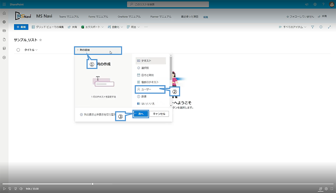
Task: Click the キャンセル button
Action: 159,114
